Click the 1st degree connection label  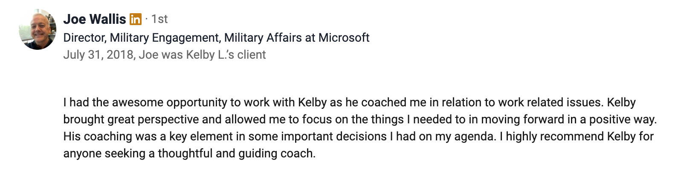click(159, 19)
